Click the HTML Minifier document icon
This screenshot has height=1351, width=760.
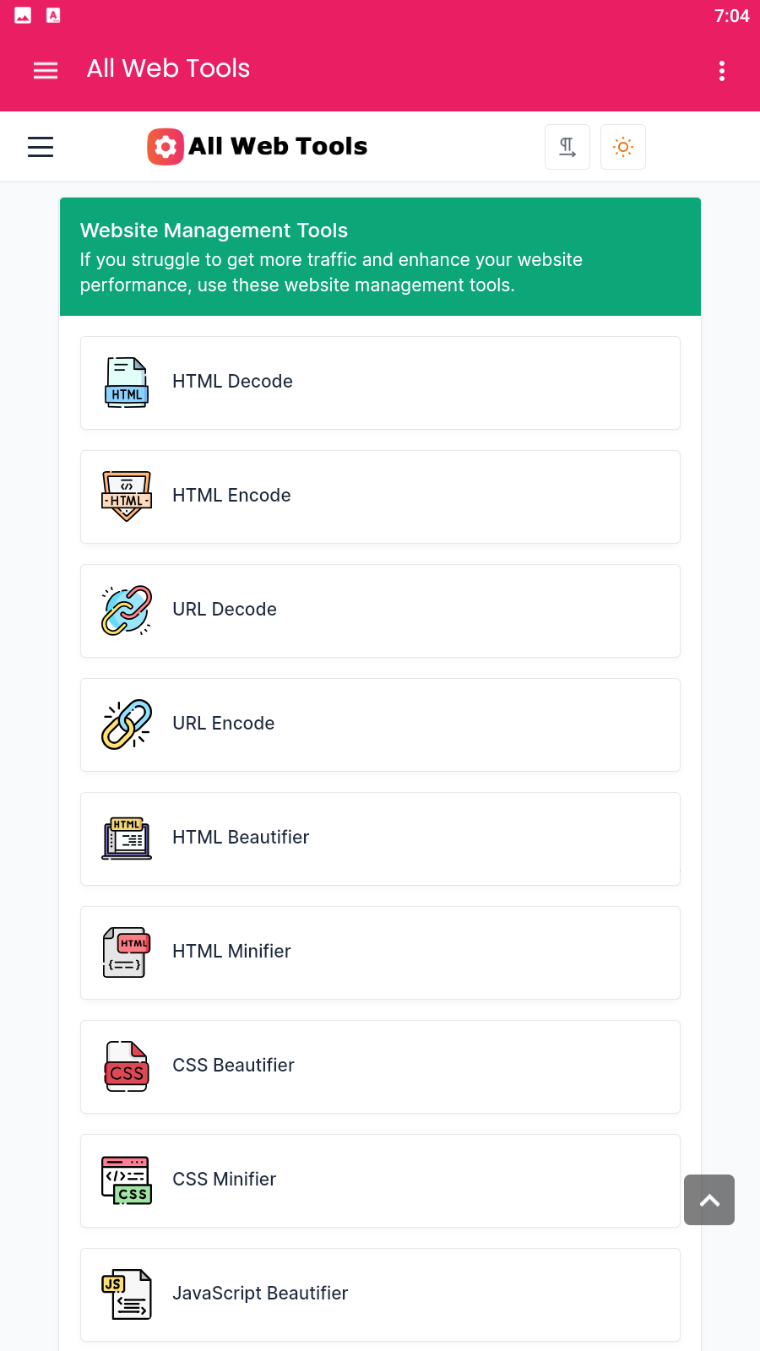[x=127, y=952]
